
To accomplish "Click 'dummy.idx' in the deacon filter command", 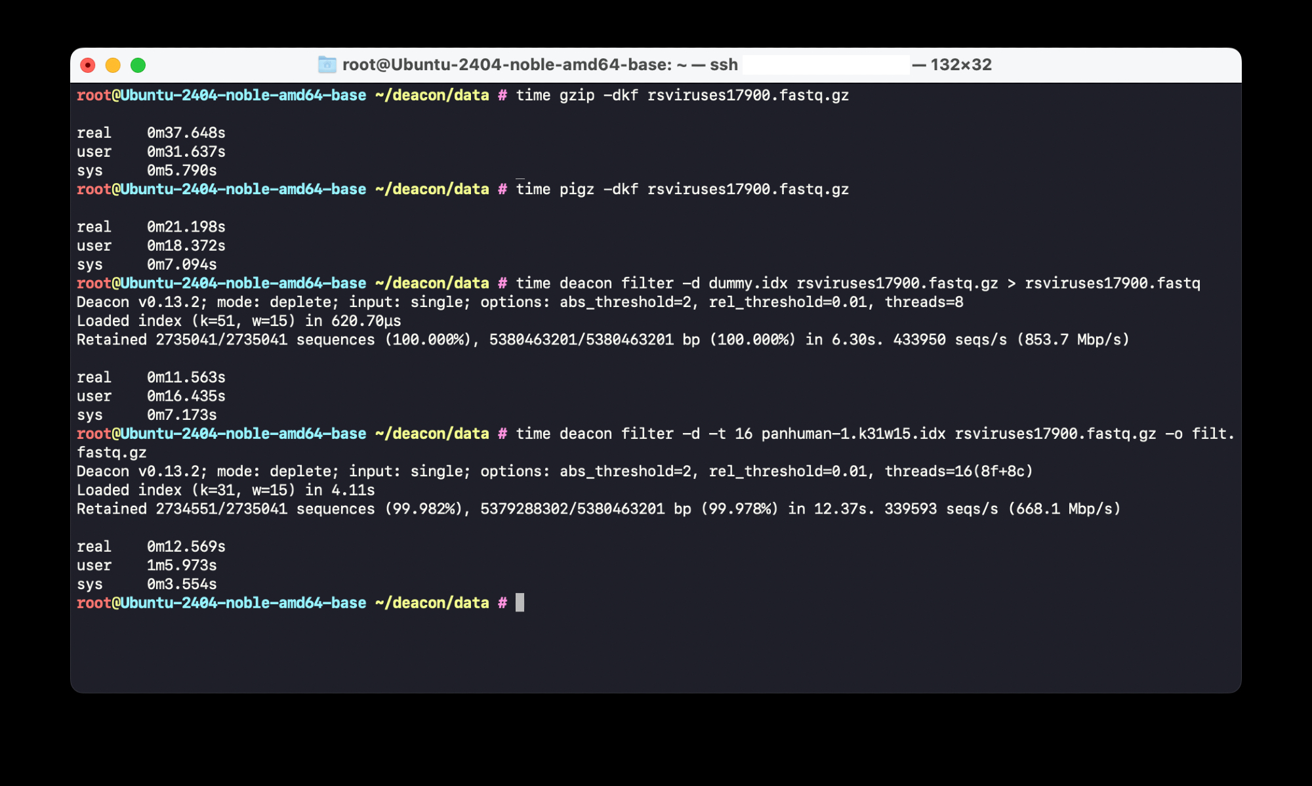I will (747, 283).
